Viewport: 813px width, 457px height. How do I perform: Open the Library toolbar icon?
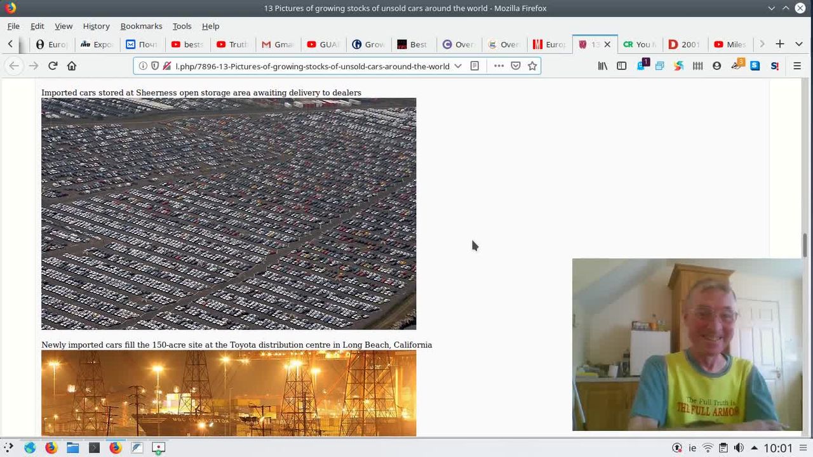pos(603,66)
